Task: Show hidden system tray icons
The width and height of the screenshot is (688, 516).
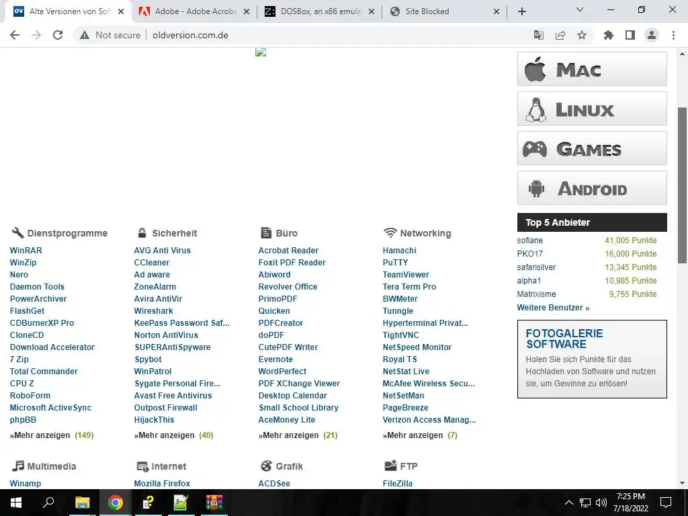Action: (x=568, y=503)
